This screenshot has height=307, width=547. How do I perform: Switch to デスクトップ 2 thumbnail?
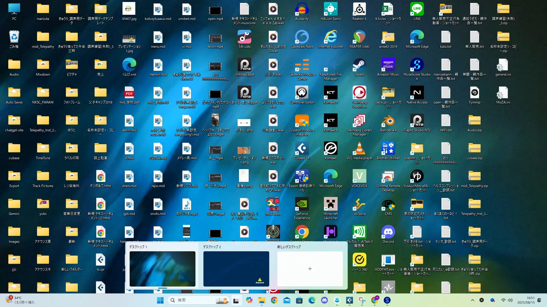coord(236,269)
